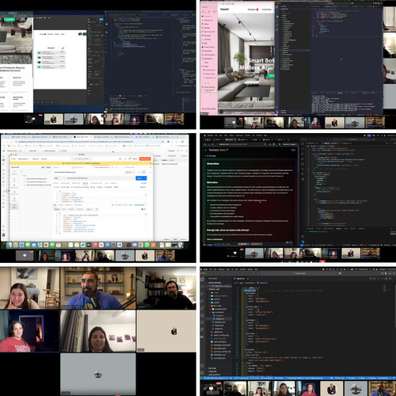
Task: Open the arrow beside Postman's Send button
Action: 145,178
